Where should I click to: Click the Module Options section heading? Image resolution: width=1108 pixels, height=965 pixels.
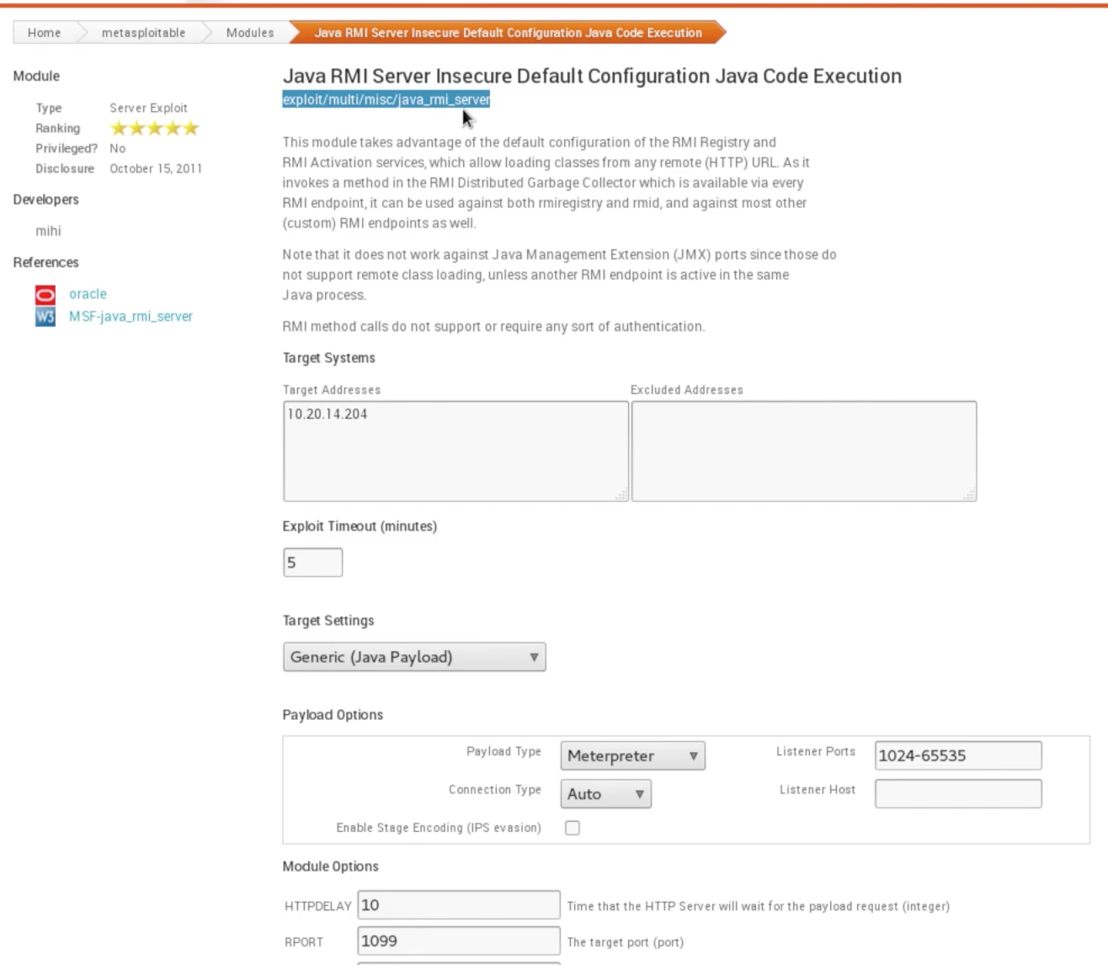point(331,866)
